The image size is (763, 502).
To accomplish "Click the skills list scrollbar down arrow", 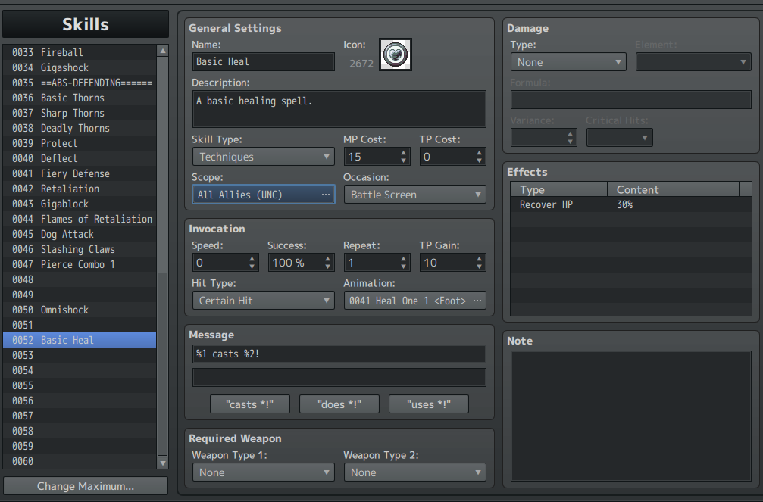I will point(163,463).
